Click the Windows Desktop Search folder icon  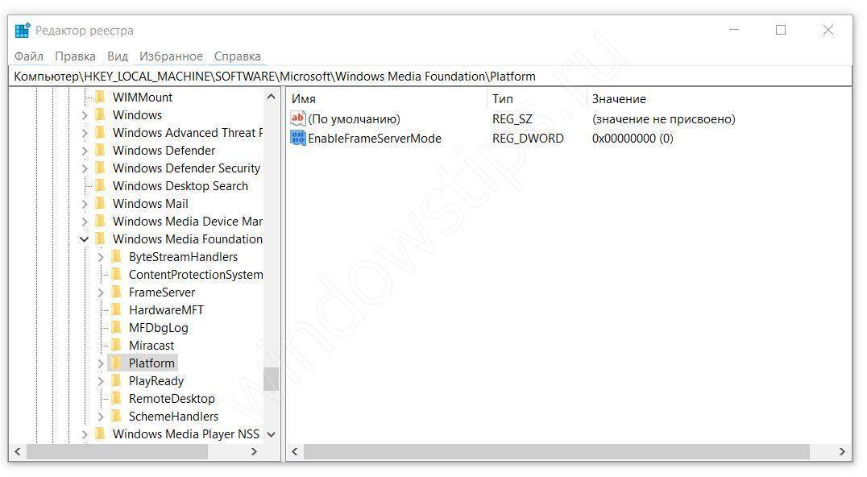point(100,185)
